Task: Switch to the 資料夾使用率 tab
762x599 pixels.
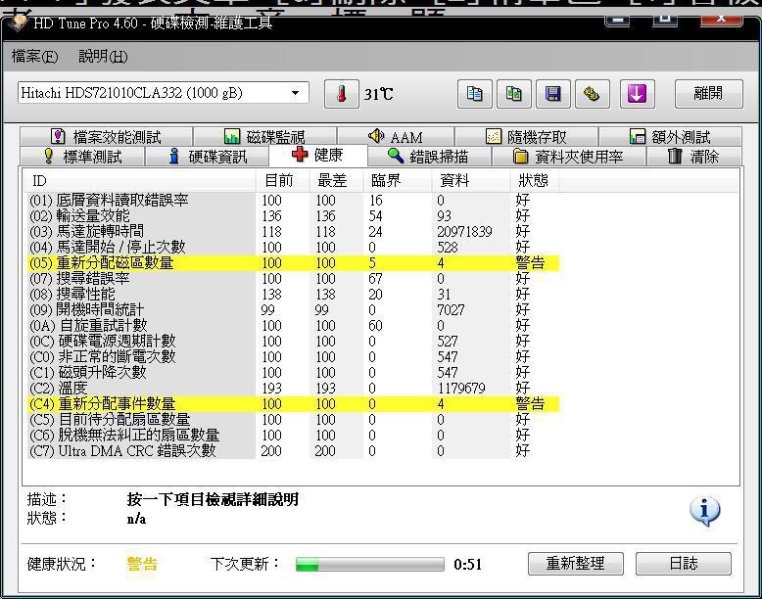Action: [569, 157]
